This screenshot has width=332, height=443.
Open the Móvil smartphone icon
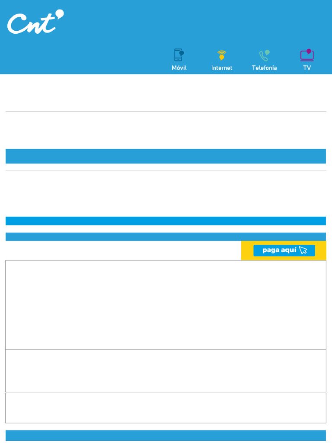179,55
